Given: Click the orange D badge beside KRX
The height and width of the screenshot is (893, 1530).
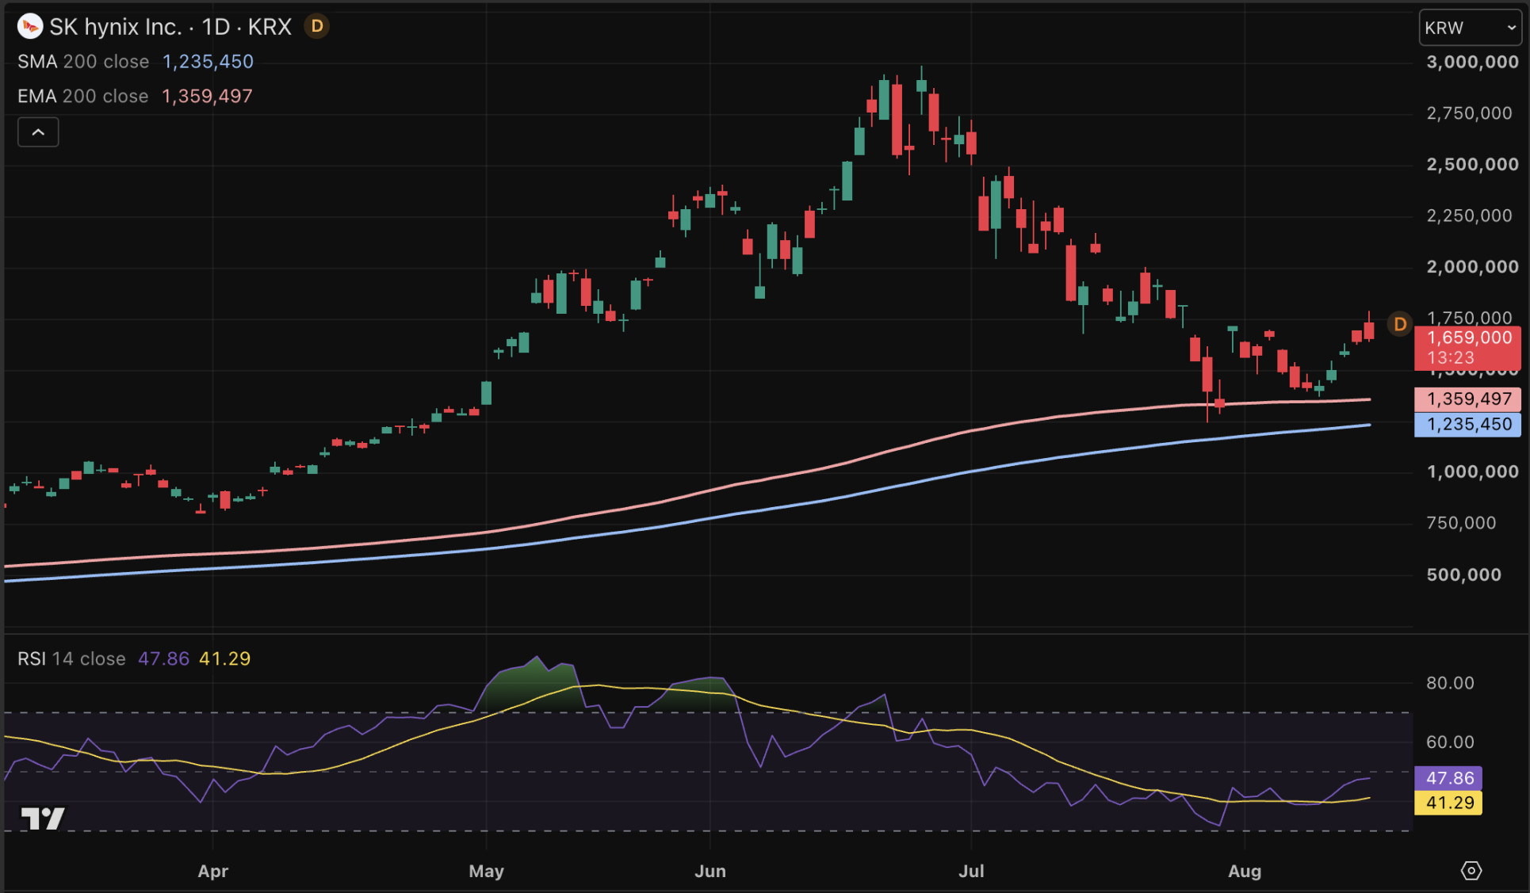Looking at the screenshot, I should point(317,27).
